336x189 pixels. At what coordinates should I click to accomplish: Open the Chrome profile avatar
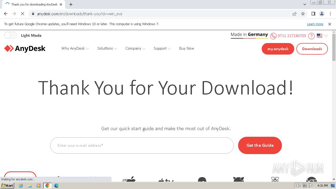[x=322, y=14]
